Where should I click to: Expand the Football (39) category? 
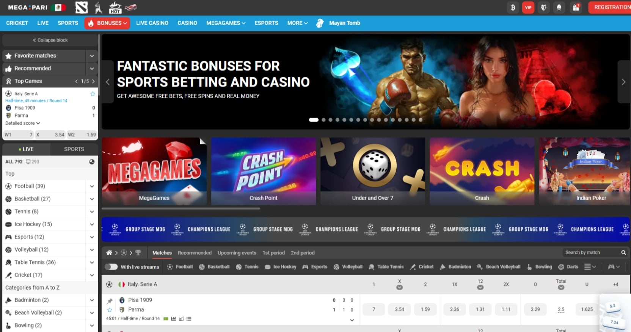92,186
